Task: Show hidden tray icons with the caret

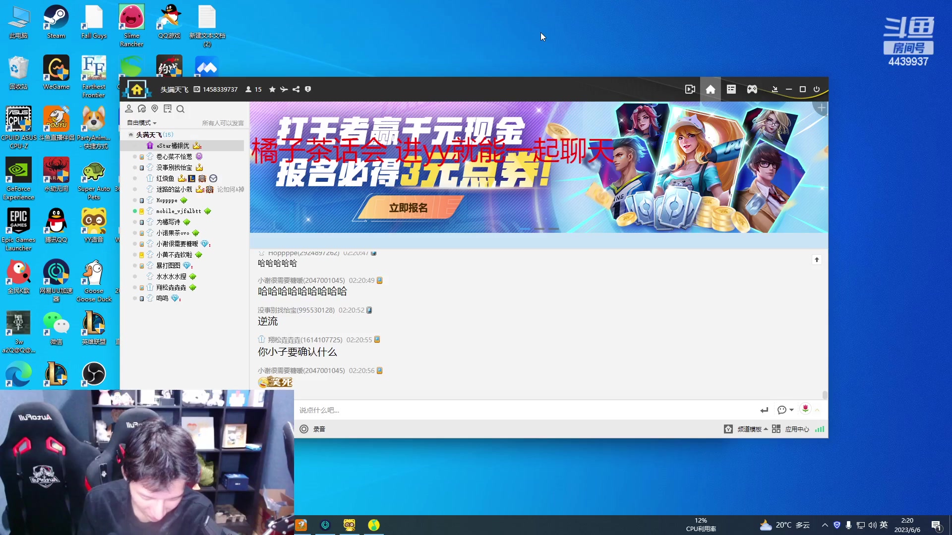Action: pyautogui.click(x=825, y=525)
